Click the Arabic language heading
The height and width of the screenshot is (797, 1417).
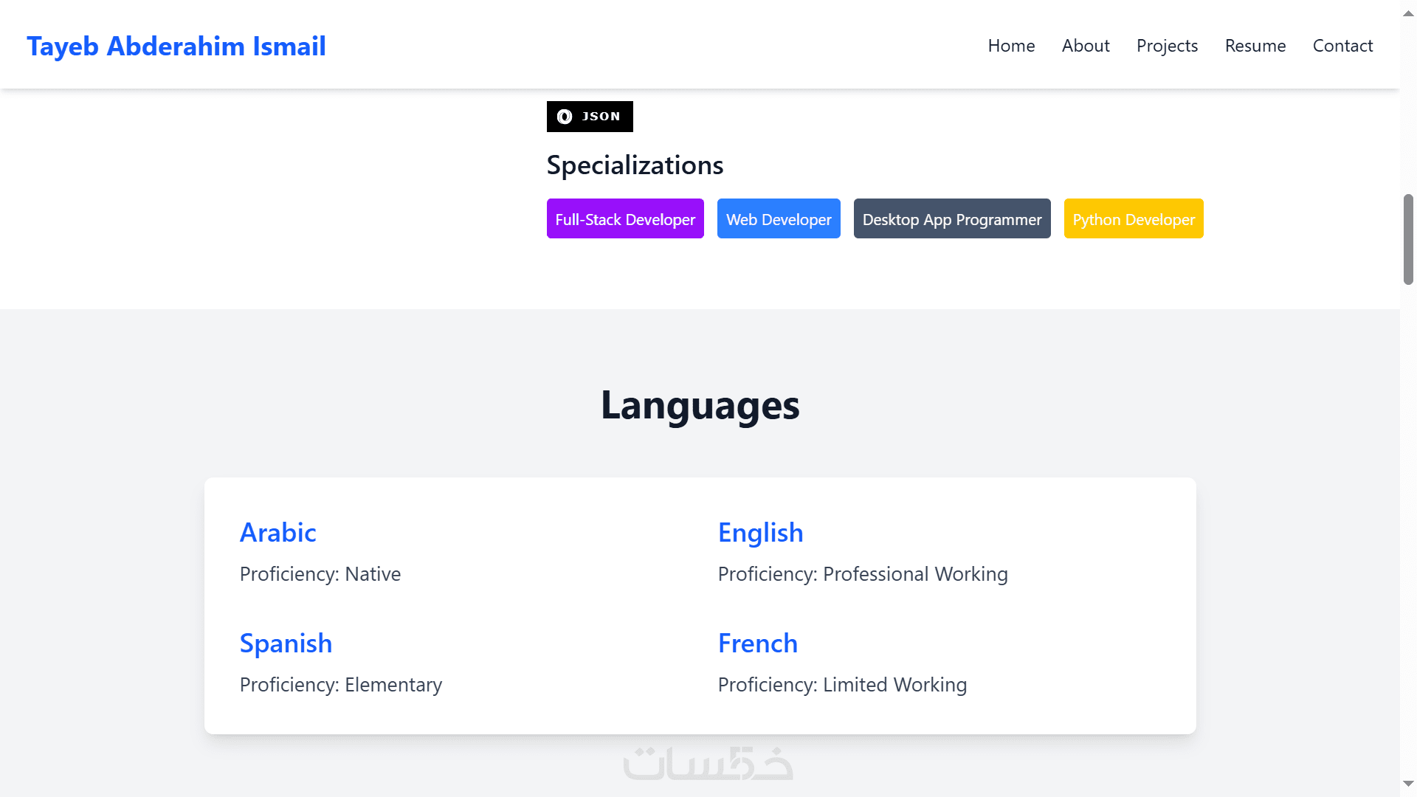(278, 533)
